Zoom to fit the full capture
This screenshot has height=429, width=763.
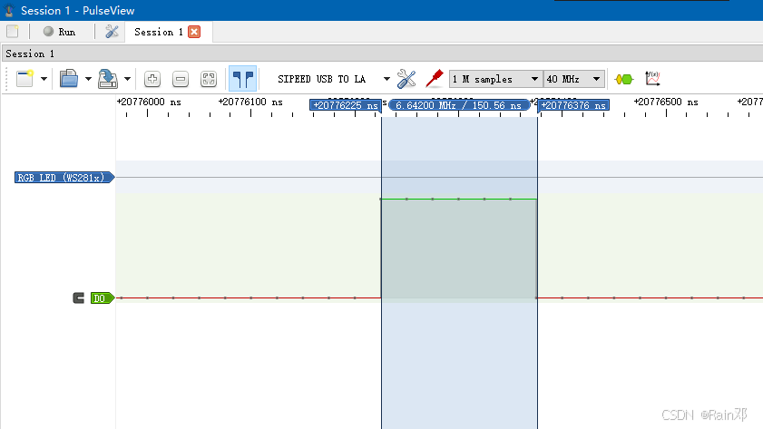point(209,79)
